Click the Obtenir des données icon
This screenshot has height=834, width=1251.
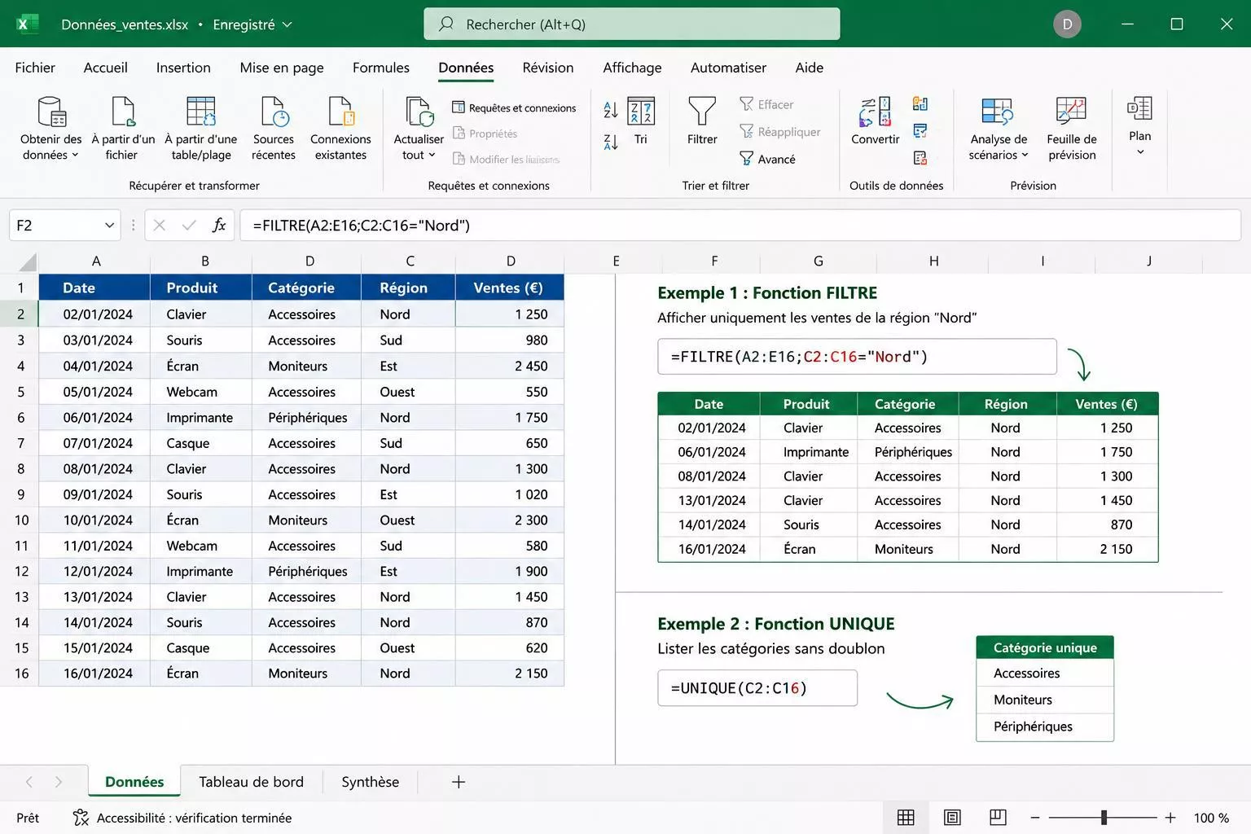pyautogui.click(x=51, y=112)
